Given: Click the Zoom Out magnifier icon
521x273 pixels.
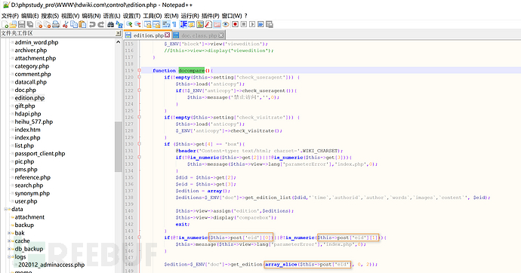Looking at the screenshot, I should [x=137, y=24].
